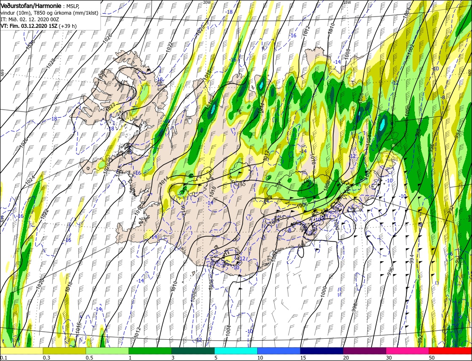Click the '5' legend scale value
This screenshot has height=361, width=472.
coord(216,358)
